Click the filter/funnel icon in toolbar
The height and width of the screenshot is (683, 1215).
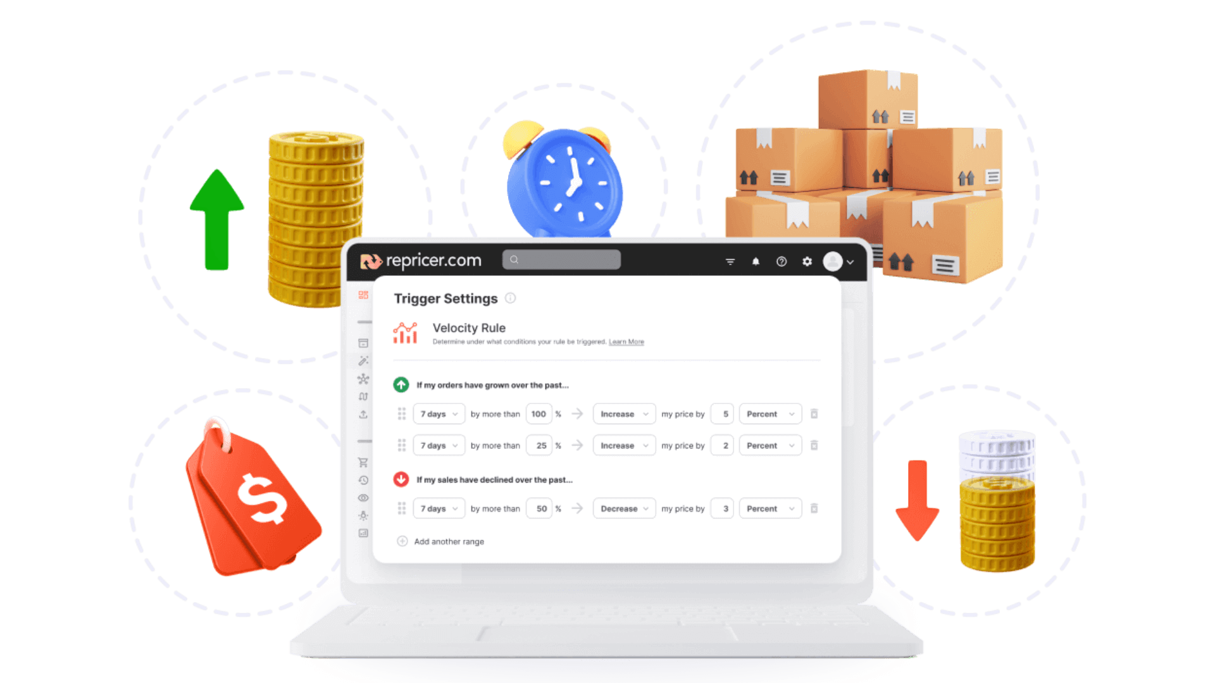coord(727,262)
